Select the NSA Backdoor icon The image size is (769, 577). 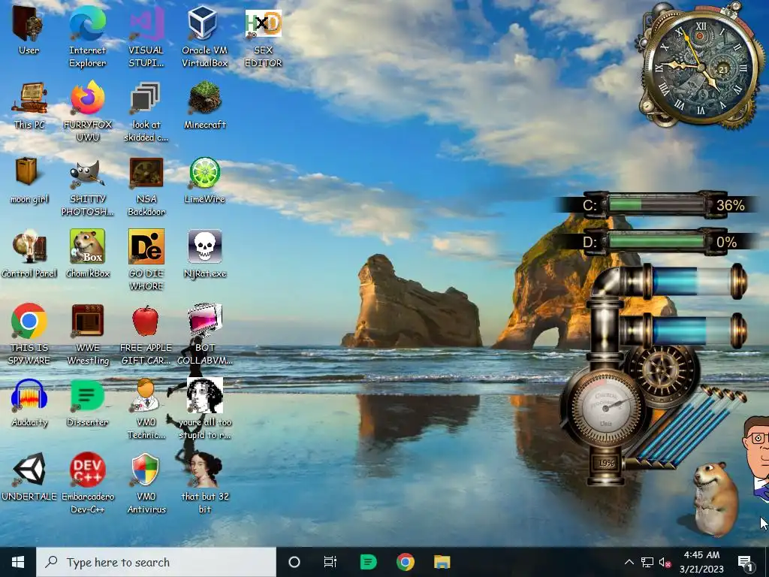146,186
